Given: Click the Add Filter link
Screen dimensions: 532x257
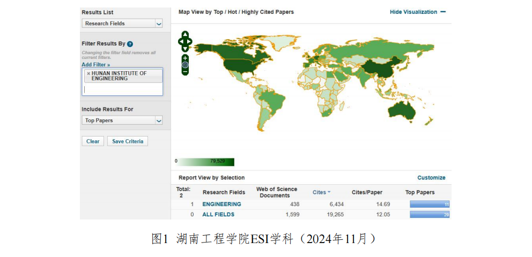Looking at the screenshot, I should tap(95, 64).
